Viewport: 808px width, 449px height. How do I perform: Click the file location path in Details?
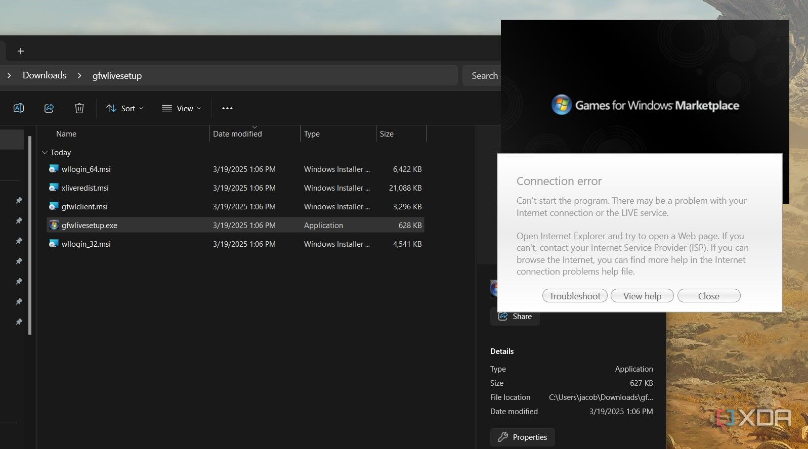pos(601,397)
